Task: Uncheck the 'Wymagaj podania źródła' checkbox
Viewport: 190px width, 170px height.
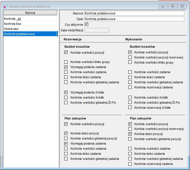Action: pyautogui.click(x=66, y=92)
